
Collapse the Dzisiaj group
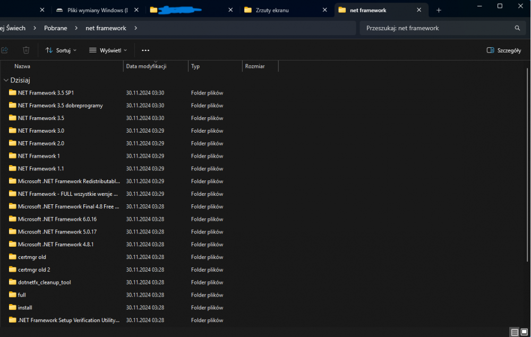6,80
